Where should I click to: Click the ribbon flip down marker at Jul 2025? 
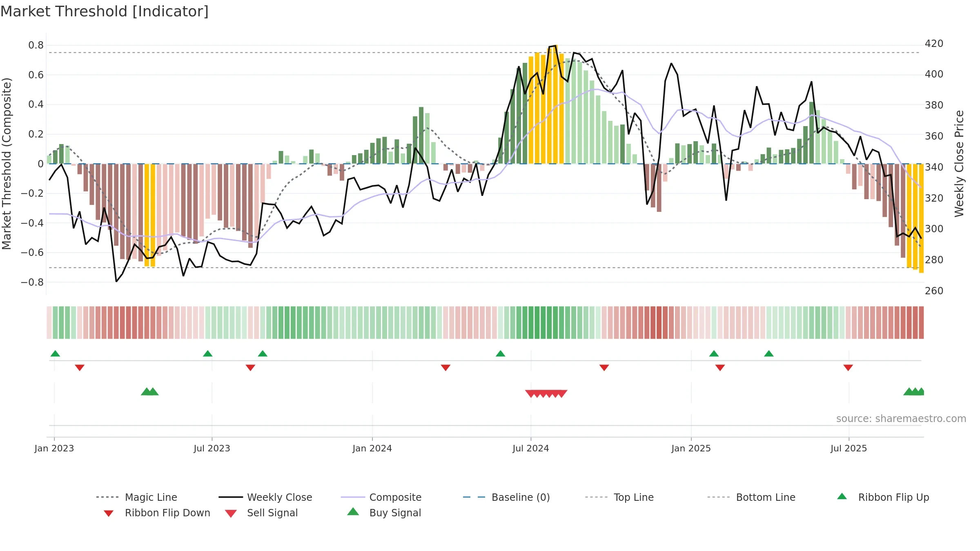pos(848,368)
